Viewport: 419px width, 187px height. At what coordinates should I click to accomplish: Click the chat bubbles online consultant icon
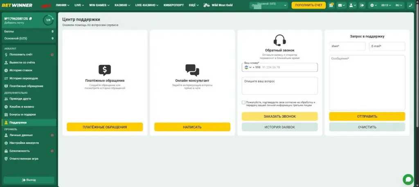click(x=192, y=70)
